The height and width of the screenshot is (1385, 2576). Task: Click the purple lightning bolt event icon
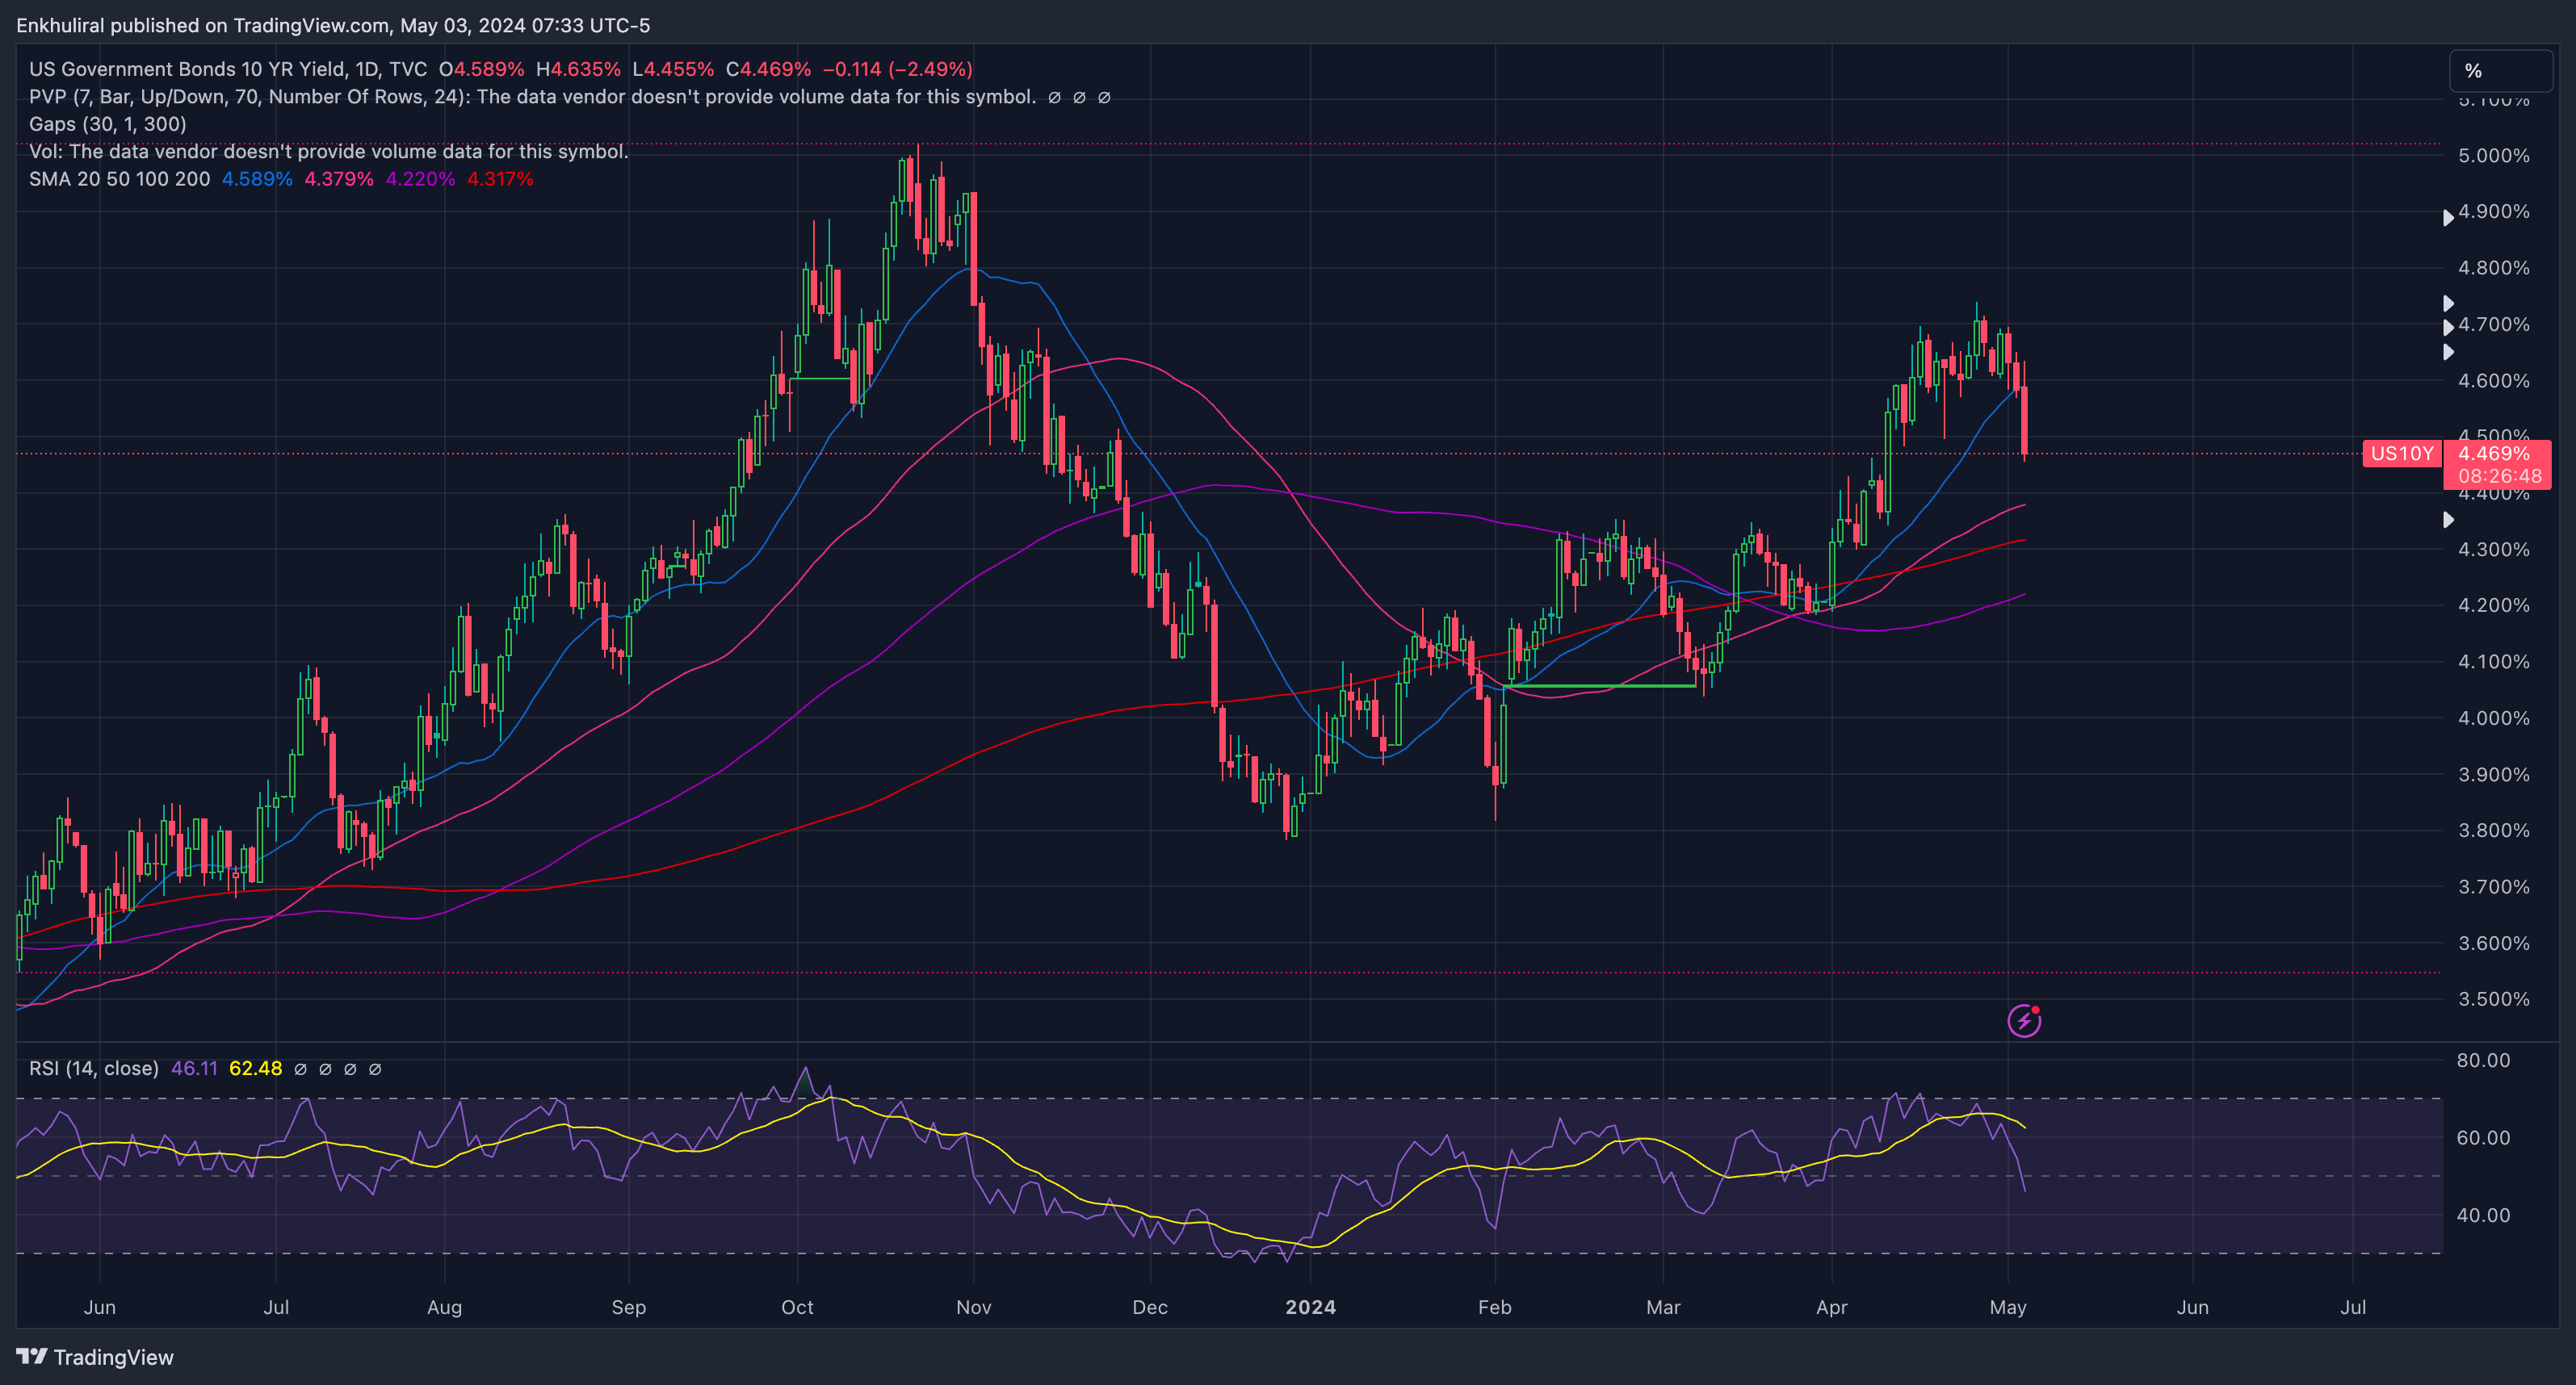[2024, 1020]
